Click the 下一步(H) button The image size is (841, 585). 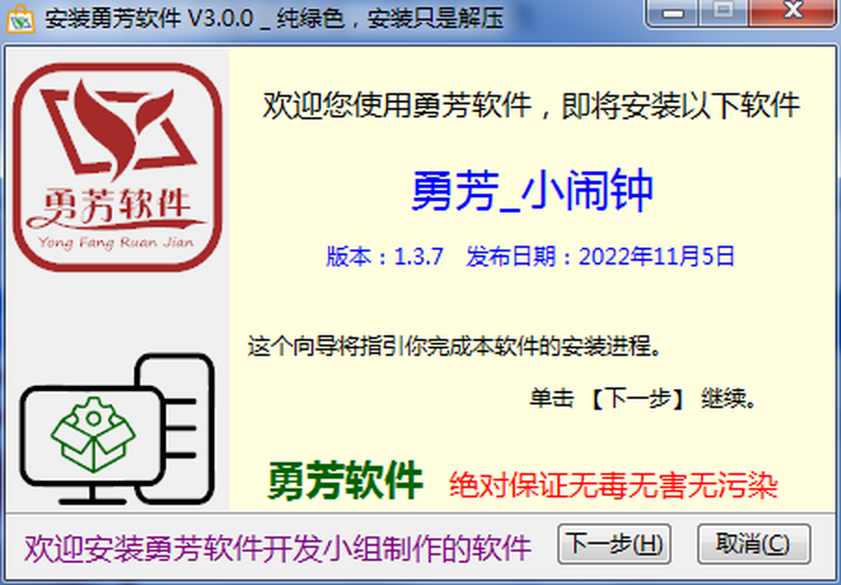(615, 544)
